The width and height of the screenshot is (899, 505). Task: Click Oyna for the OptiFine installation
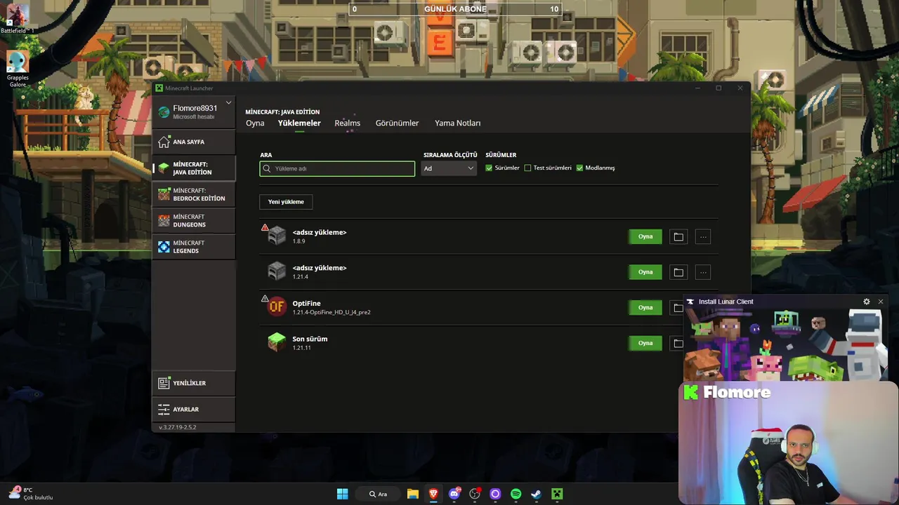pos(645,308)
